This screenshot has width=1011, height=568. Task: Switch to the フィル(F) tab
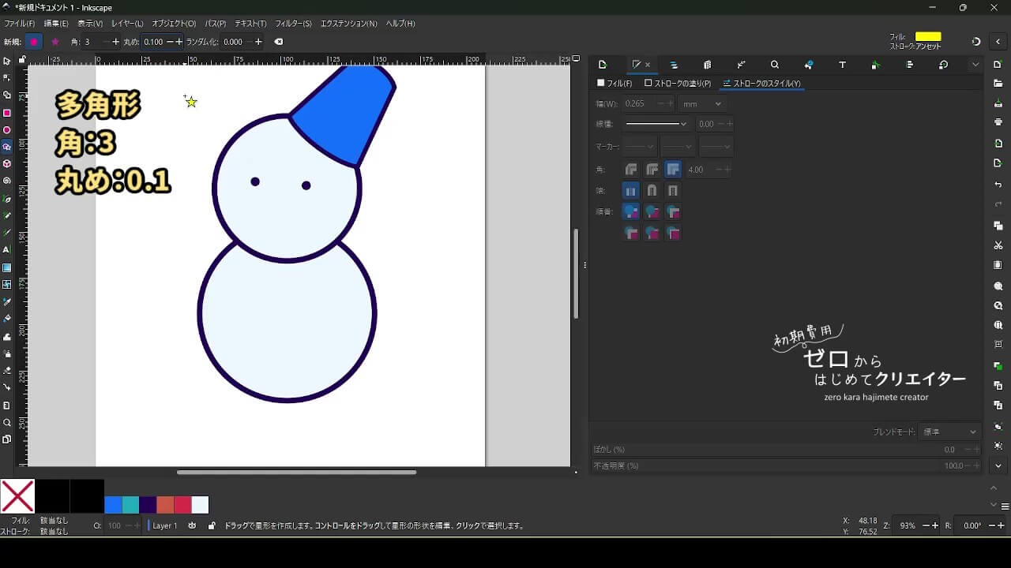pos(614,83)
